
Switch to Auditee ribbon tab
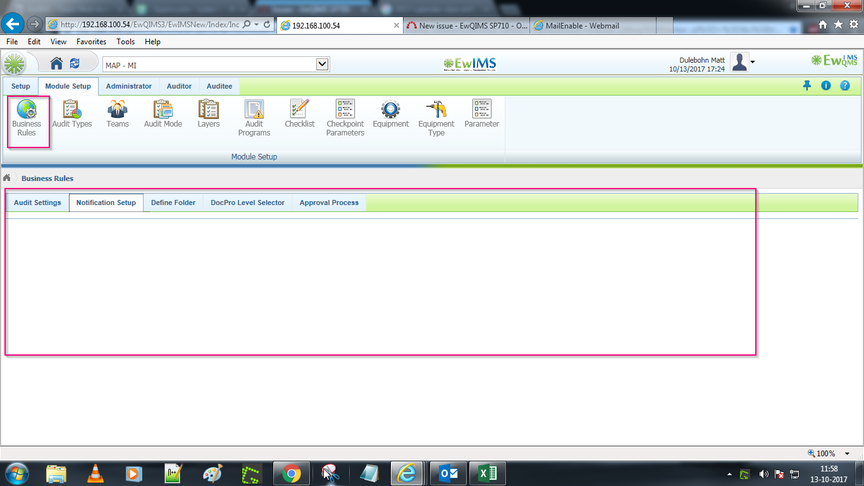coord(219,86)
